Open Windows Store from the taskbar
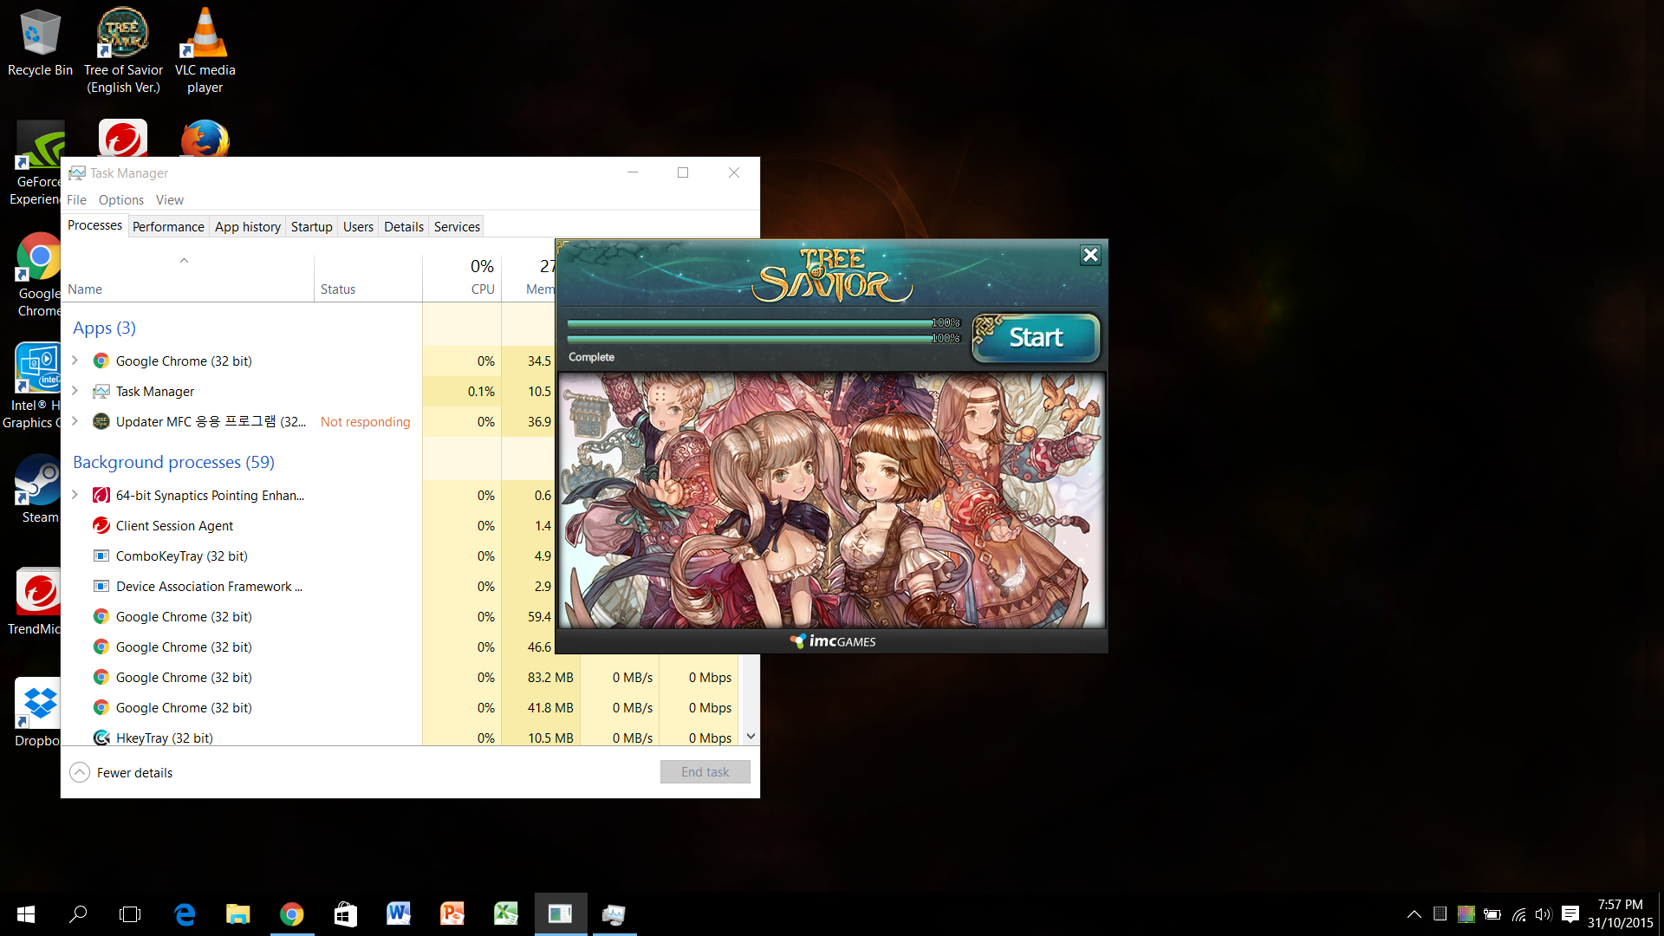1664x936 pixels. click(x=345, y=914)
